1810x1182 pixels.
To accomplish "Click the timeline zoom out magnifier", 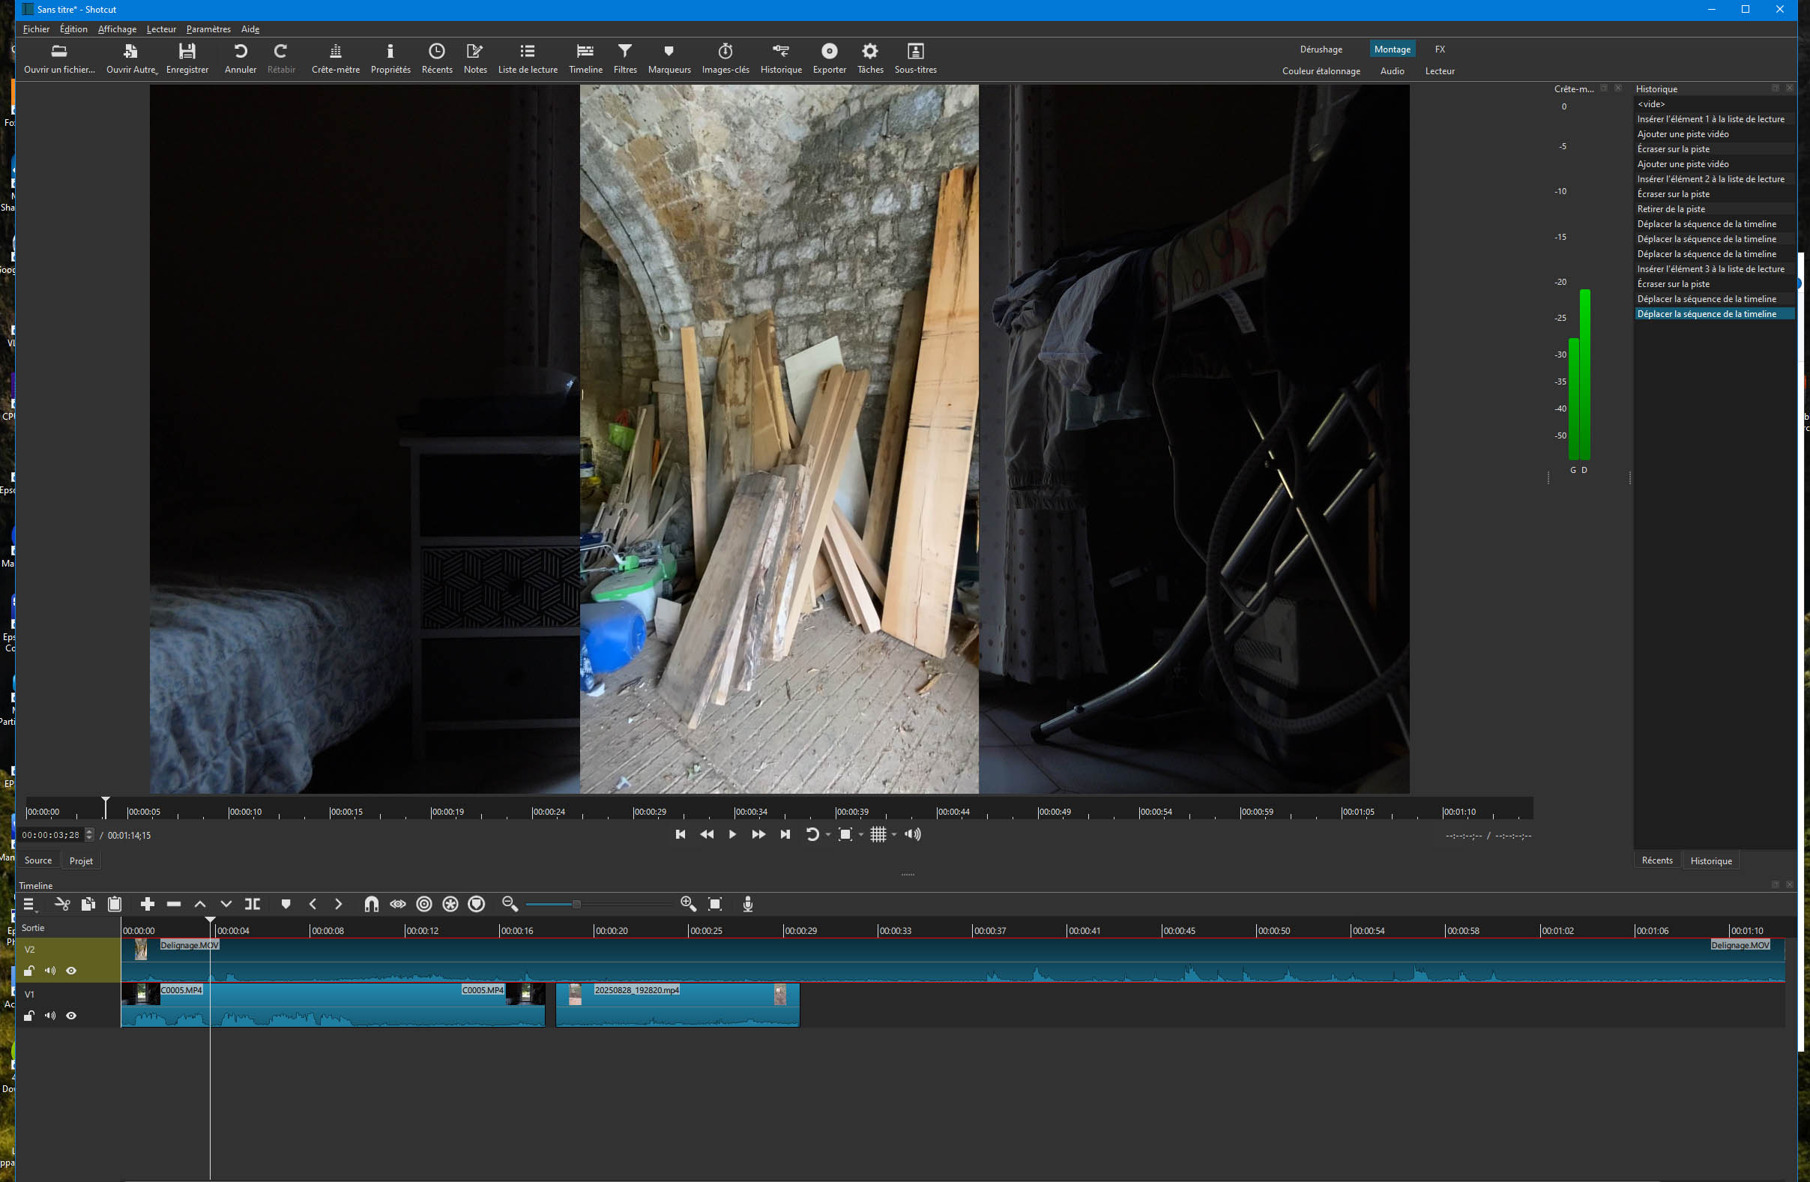I will pyautogui.click(x=510, y=904).
